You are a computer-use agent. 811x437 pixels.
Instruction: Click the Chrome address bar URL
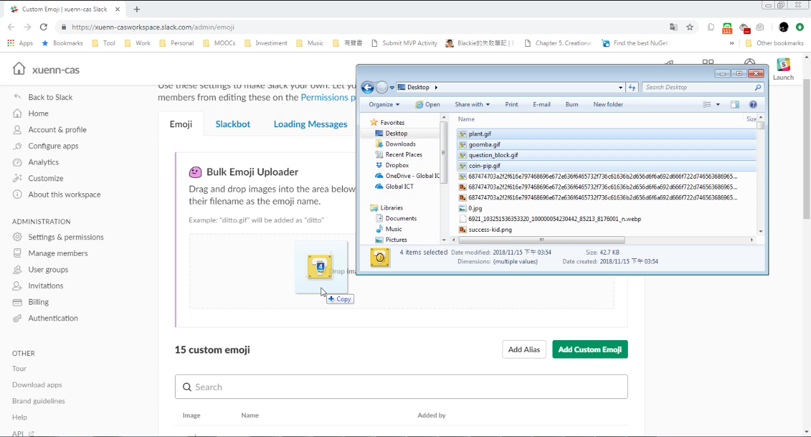(153, 27)
